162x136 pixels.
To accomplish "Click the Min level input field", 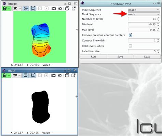I will pyautogui.click(x=143, y=24).
